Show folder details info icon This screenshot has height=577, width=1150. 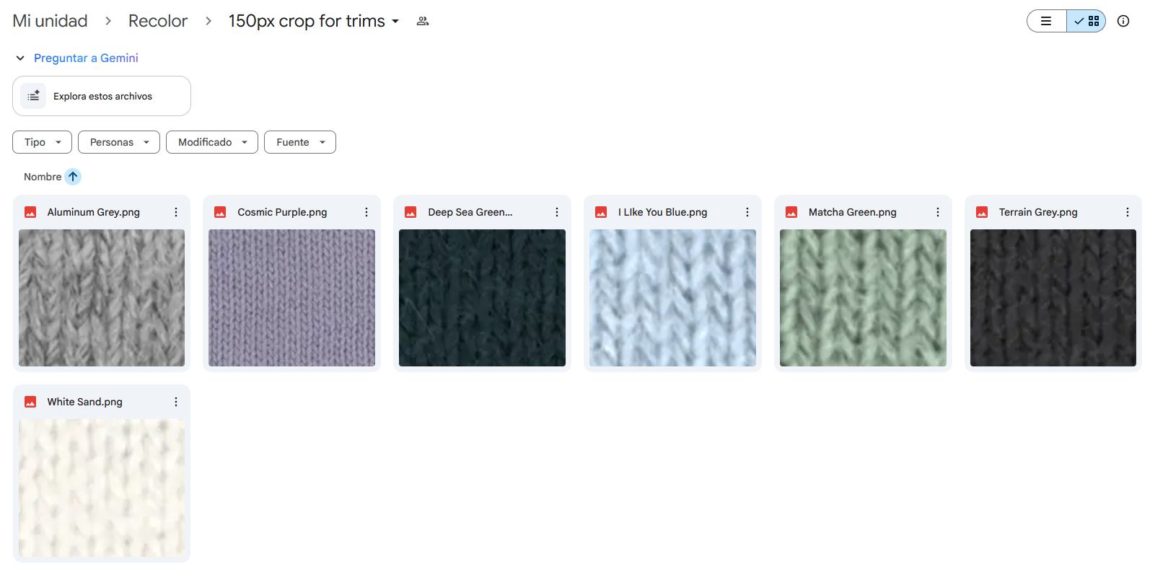tap(1123, 21)
